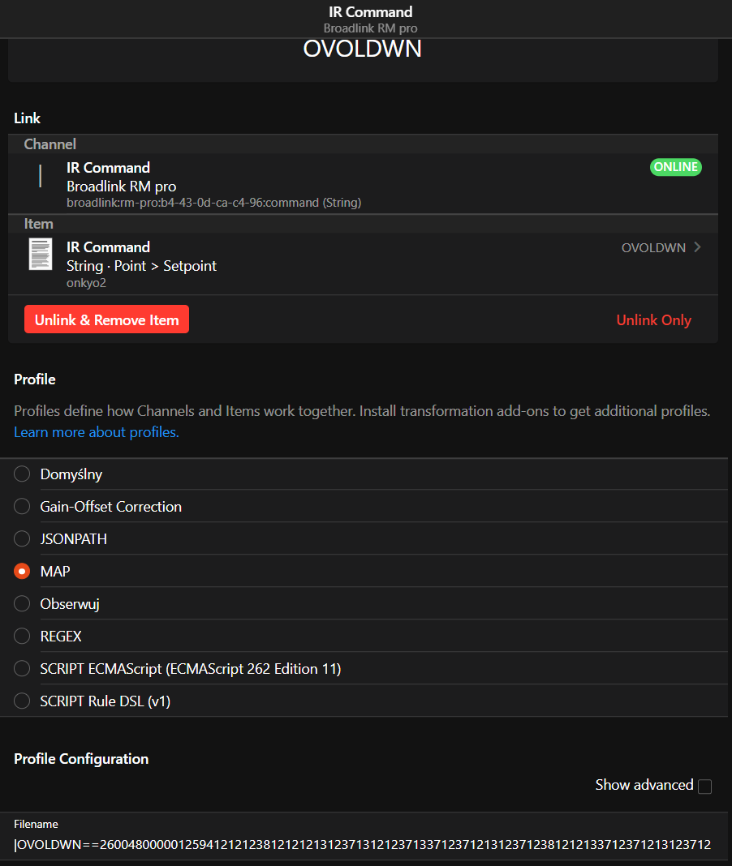Click the green ONLINE status badge
732x866 pixels.
[x=676, y=167]
